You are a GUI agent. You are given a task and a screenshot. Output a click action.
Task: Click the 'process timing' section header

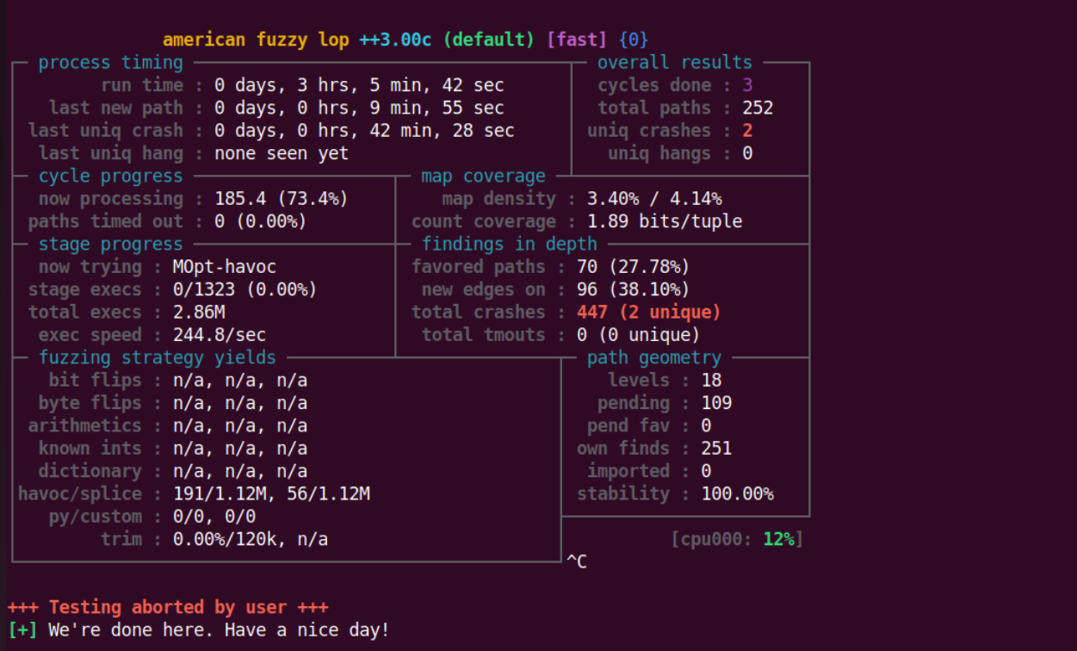110,63
